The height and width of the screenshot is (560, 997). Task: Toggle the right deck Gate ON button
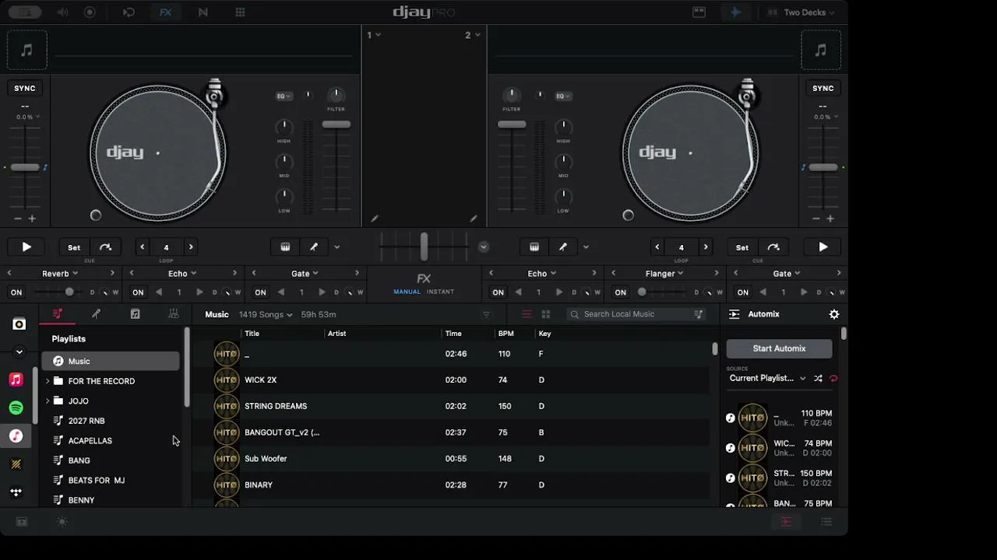pyautogui.click(x=743, y=292)
